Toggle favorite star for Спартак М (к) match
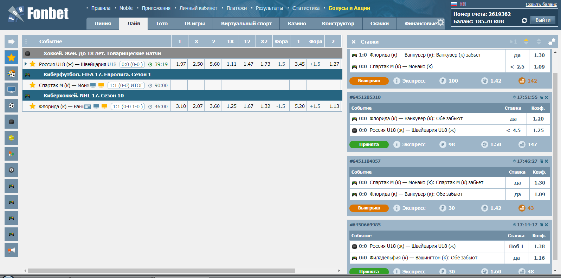Viewport: 561px width, 278px height. [33, 85]
